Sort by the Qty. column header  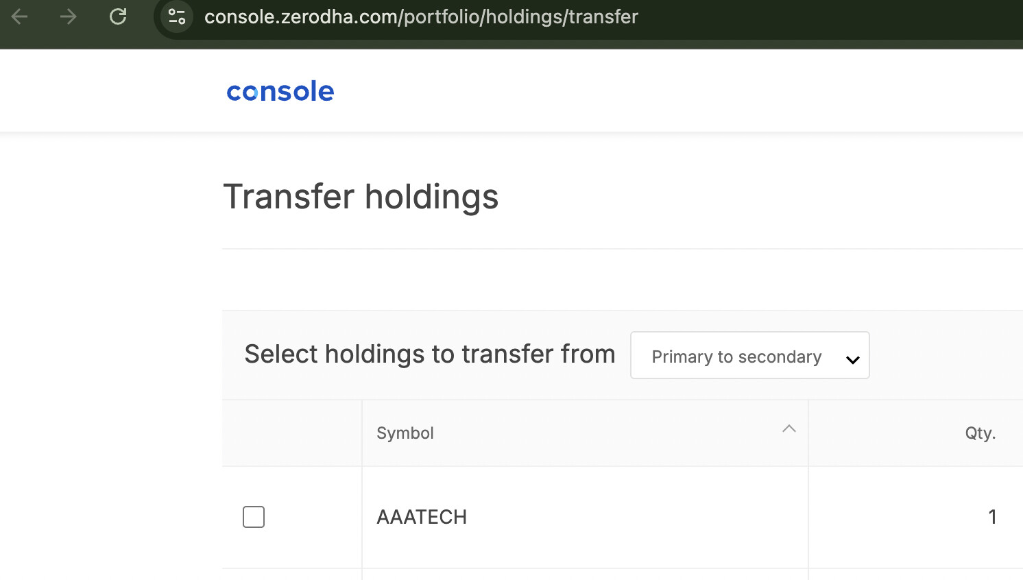coord(980,433)
